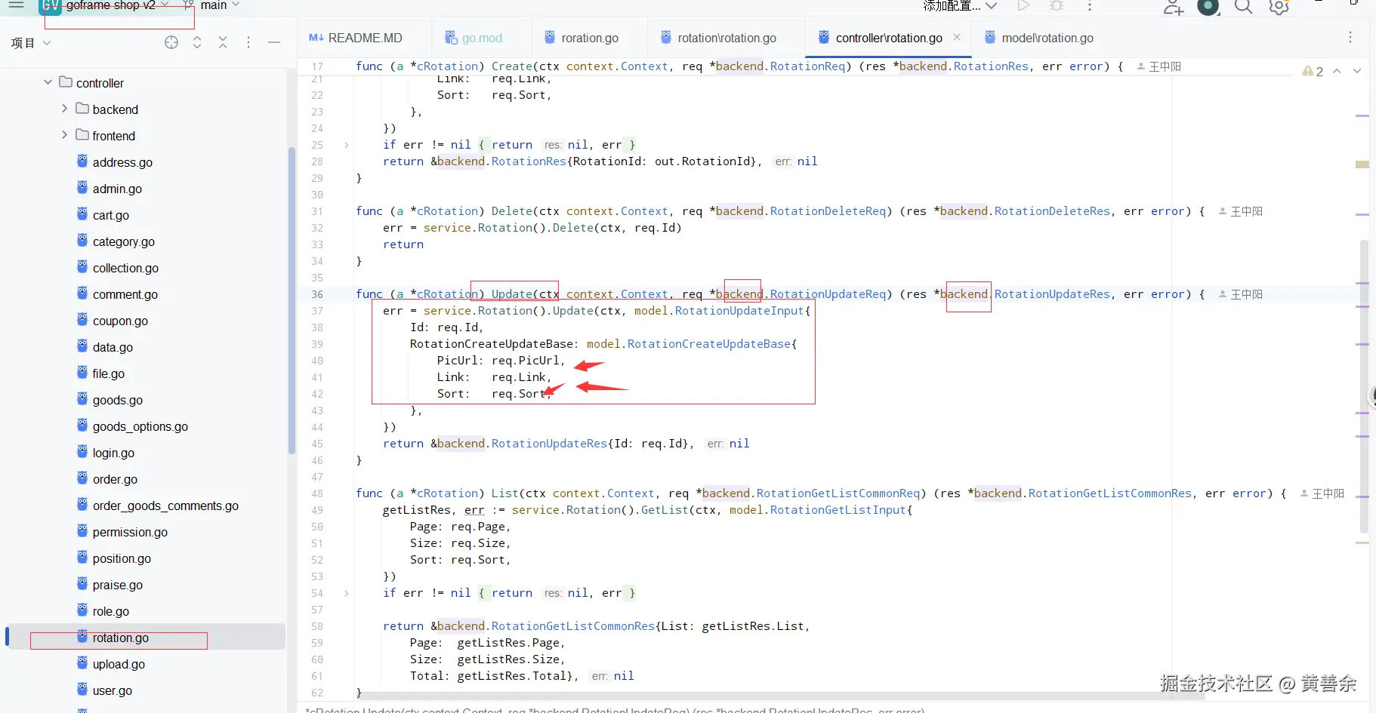Switch to the roration.go tab
Viewport: 1376px width, 713px height.
coord(582,38)
